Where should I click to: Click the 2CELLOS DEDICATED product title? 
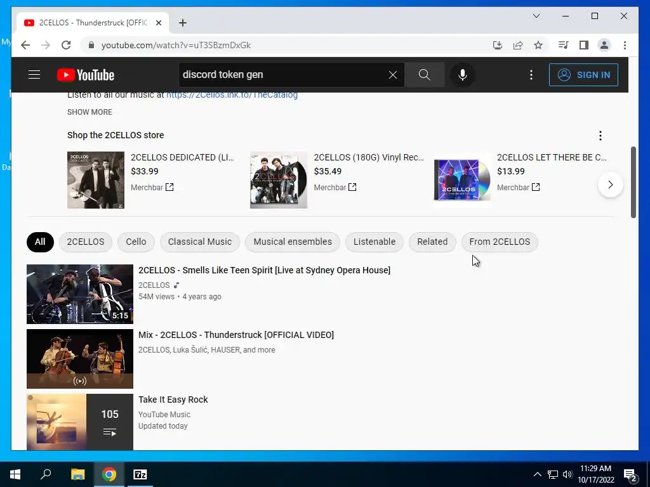click(x=182, y=157)
